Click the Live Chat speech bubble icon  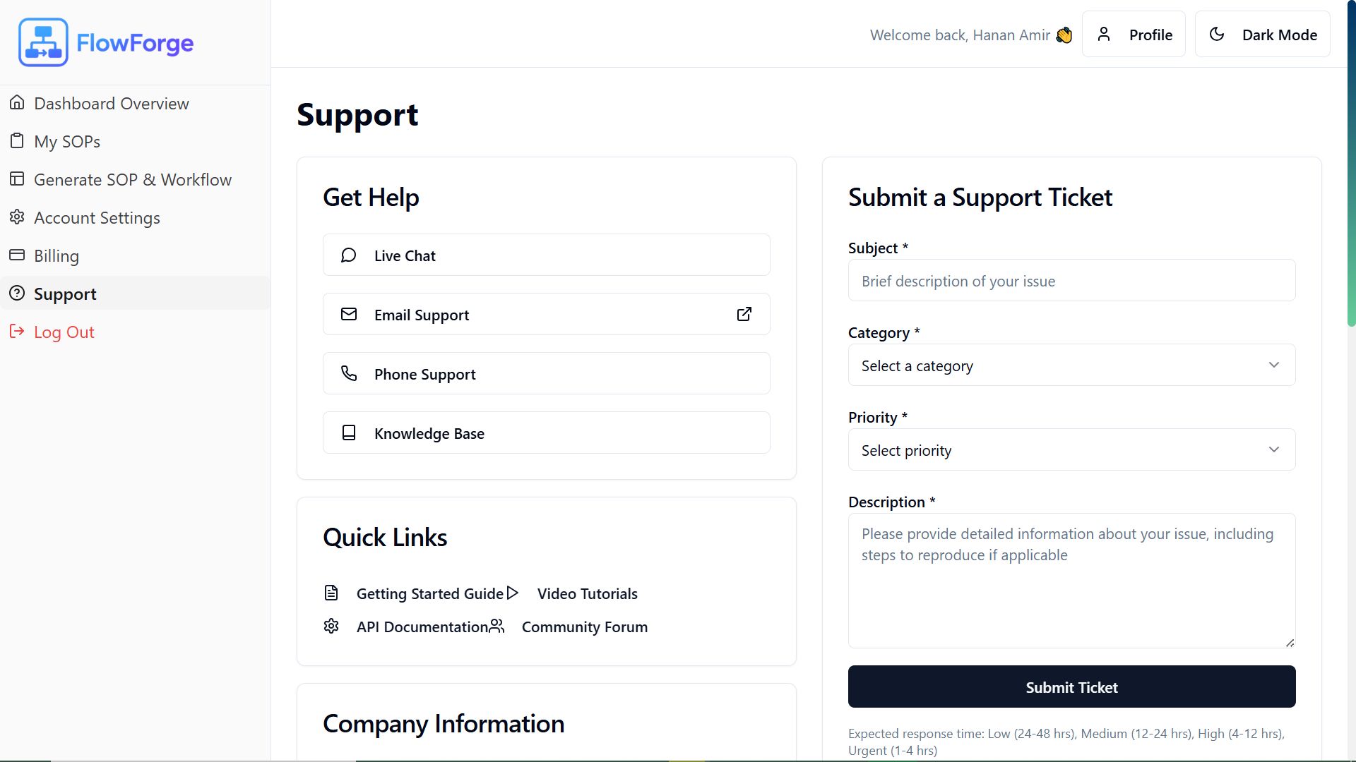tap(348, 255)
